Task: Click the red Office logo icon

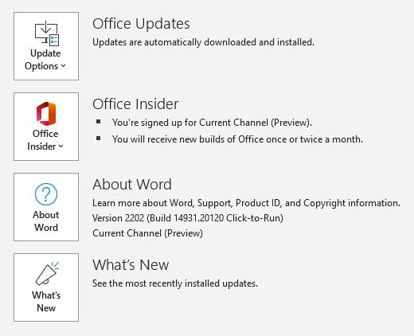Action: [46, 114]
